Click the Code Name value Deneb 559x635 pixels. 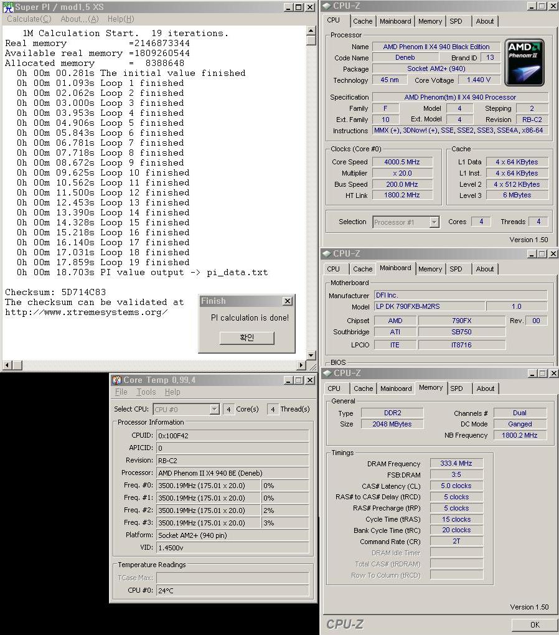point(405,58)
